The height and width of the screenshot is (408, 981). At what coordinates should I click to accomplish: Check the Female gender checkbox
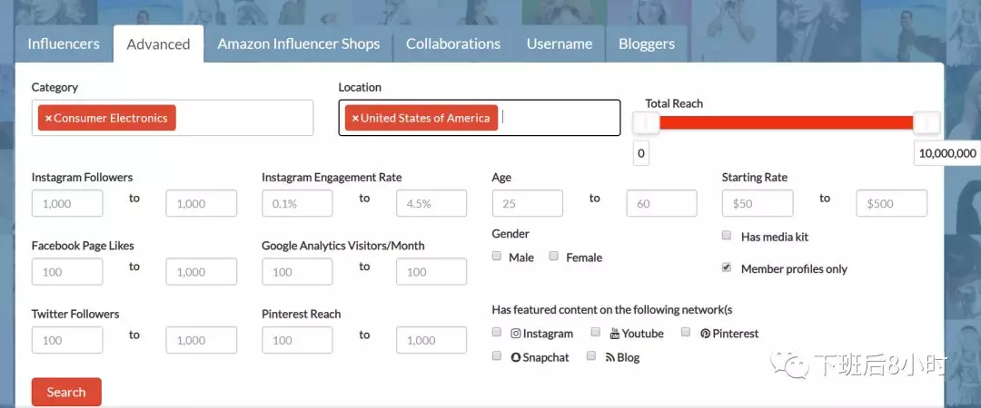(554, 257)
